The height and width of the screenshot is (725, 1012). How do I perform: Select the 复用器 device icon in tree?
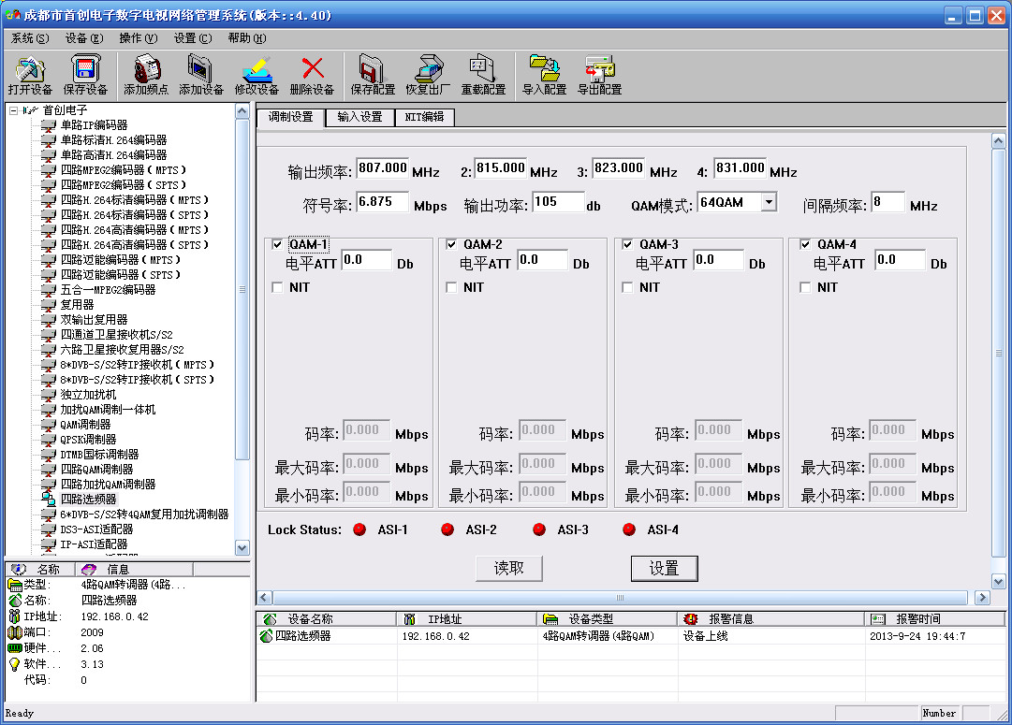point(49,305)
